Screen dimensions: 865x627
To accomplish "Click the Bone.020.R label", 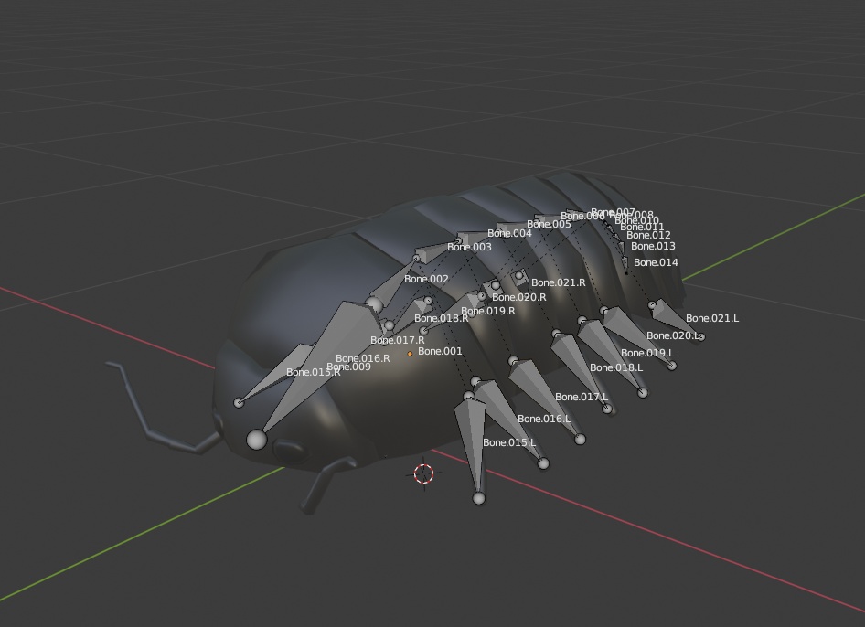I will click(x=519, y=297).
